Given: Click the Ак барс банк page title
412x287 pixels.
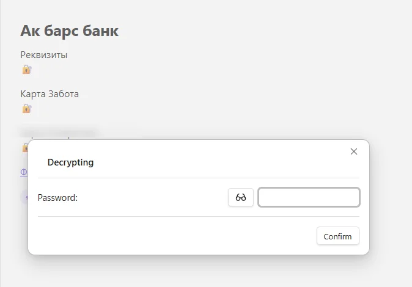Looking at the screenshot, I should click(x=69, y=31).
